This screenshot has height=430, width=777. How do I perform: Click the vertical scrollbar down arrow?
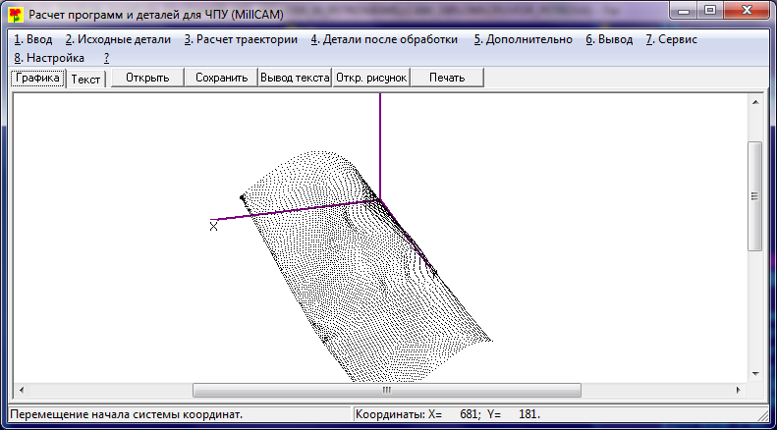pyautogui.click(x=755, y=373)
